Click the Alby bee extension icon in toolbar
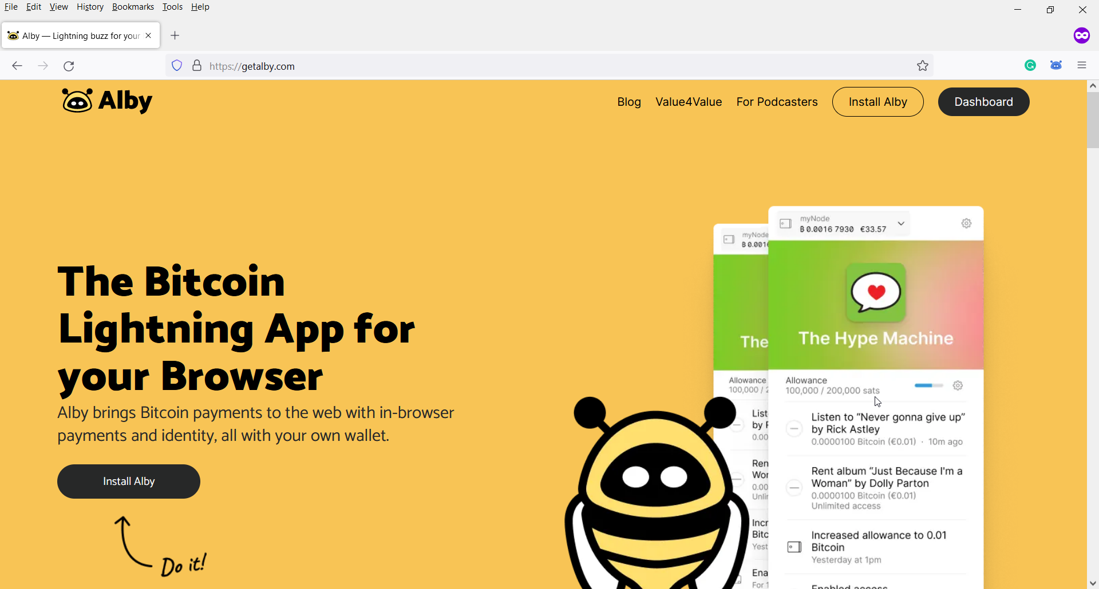This screenshot has width=1099, height=589. [1056, 66]
